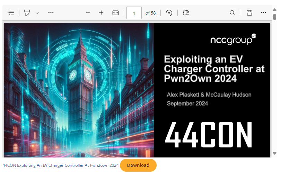The height and width of the screenshot is (172, 281).
Task: Click the scrollbar down arrow
Action: coord(274,153)
